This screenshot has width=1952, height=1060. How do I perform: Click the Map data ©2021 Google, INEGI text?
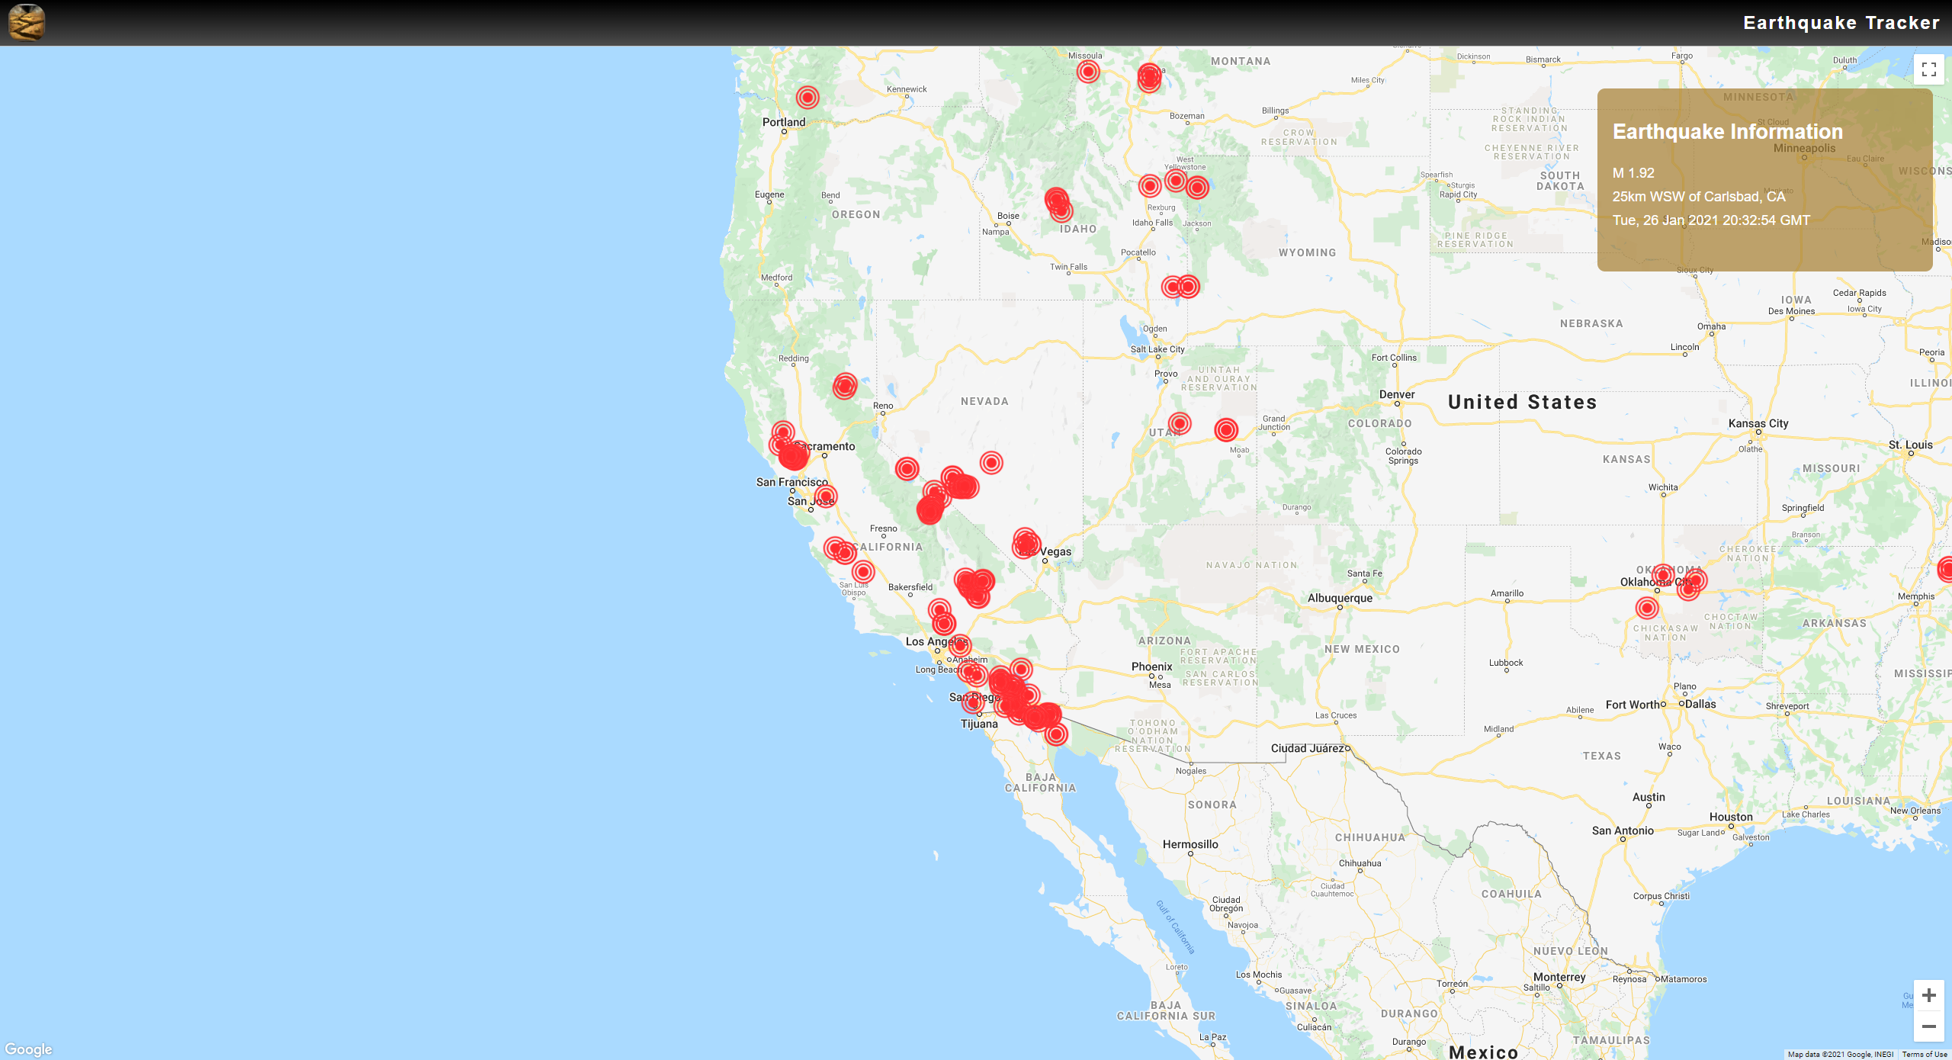coord(1841,1055)
